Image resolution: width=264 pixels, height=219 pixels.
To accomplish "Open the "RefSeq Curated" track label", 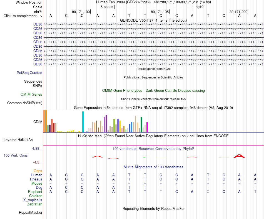I will click(29, 73).
